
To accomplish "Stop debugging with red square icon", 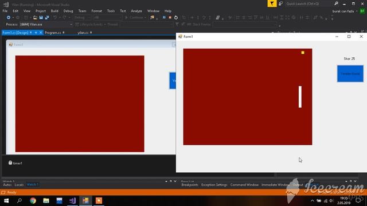I will coord(170,18).
